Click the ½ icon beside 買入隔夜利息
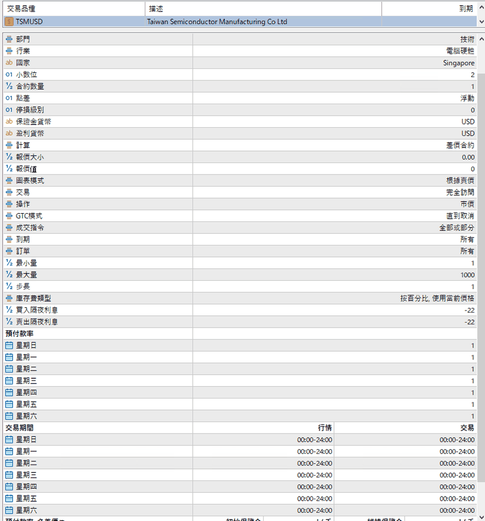 tap(9, 310)
